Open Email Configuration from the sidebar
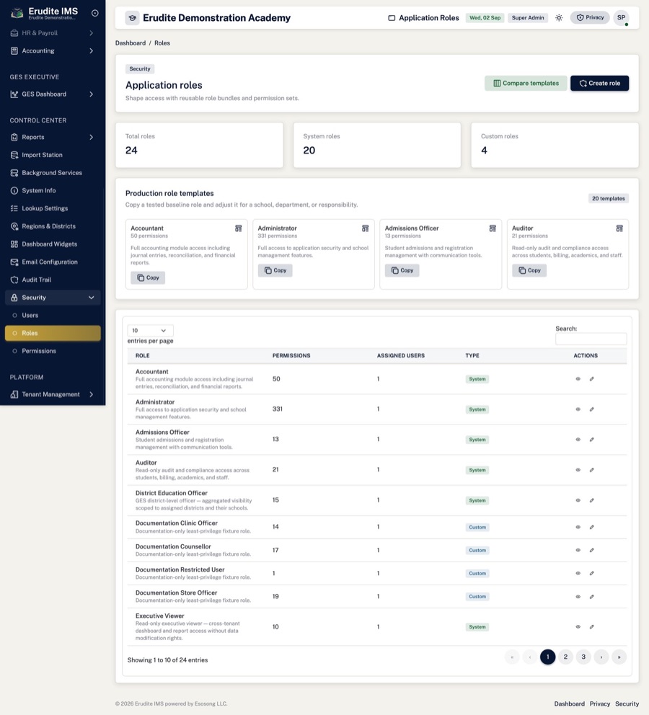Image resolution: width=649 pixels, height=715 pixels. [53, 262]
